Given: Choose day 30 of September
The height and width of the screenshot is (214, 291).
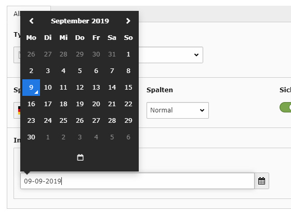Looking at the screenshot, I should tap(31, 137).
